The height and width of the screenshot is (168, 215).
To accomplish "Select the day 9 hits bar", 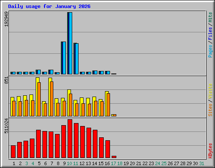I will pos(63,58).
